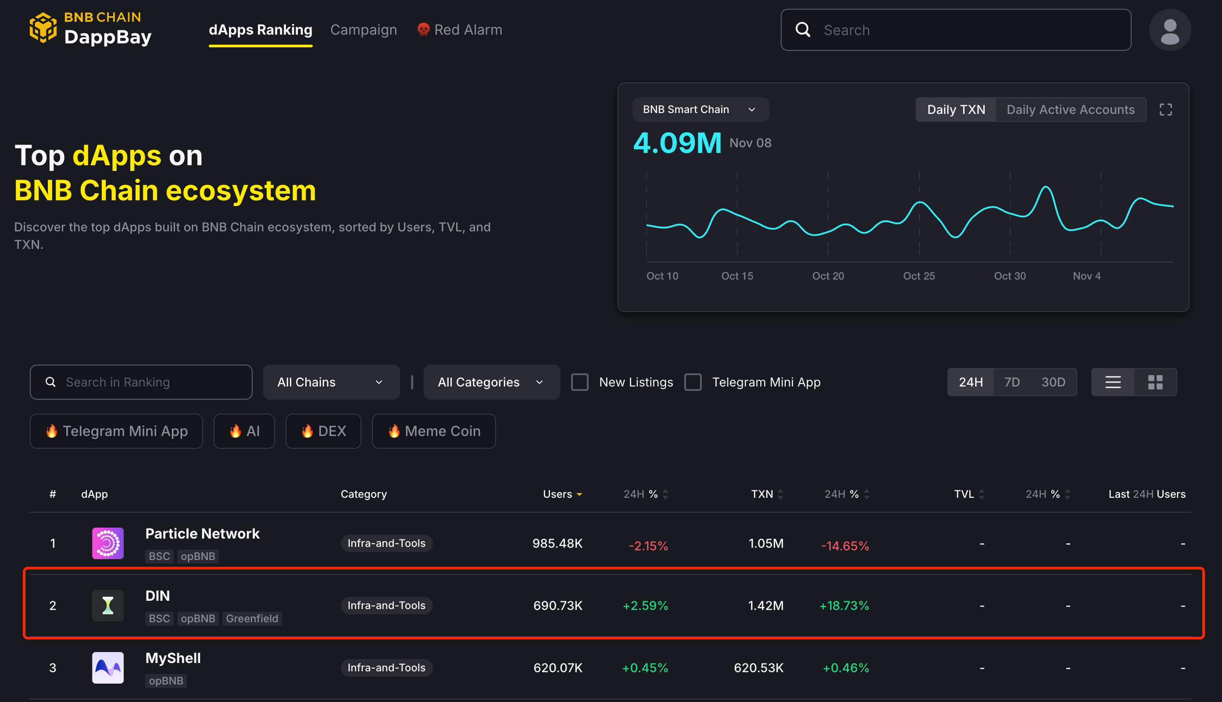Click the chart peak near Oct 30
Image resolution: width=1222 pixels, height=702 pixels.
[1045, 187]
